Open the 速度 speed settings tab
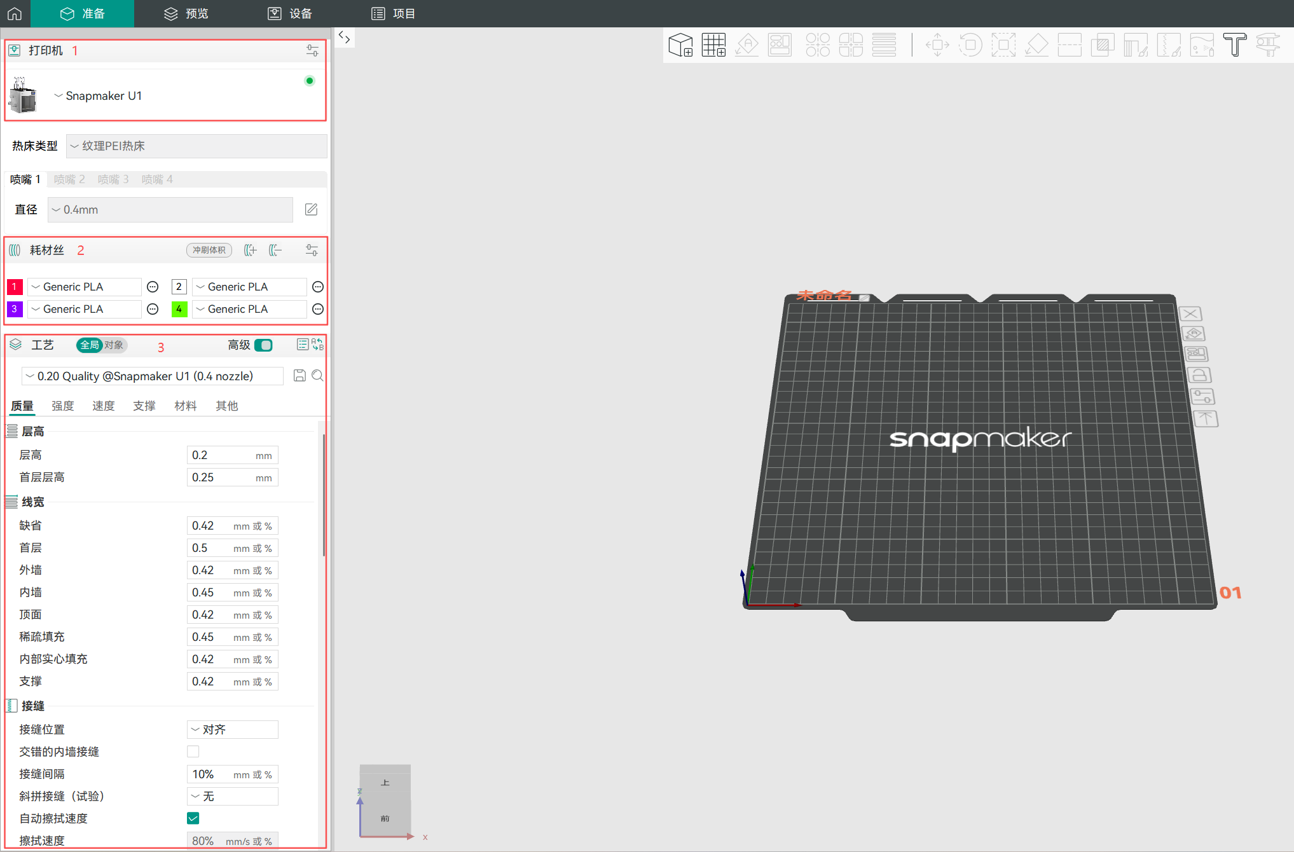The width and height of the screenshot is (1294, 852). [103, 406]
